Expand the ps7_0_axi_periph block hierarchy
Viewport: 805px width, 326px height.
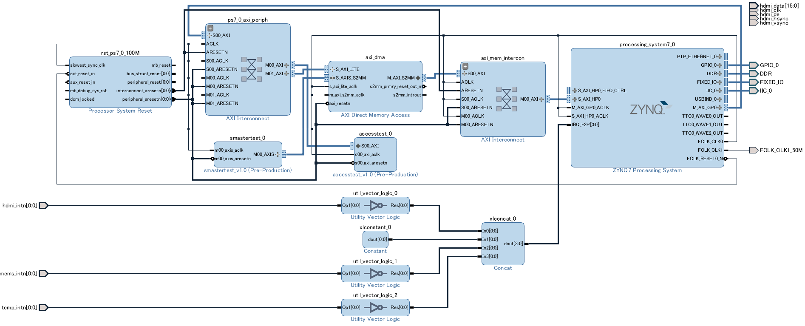(210, 28)
